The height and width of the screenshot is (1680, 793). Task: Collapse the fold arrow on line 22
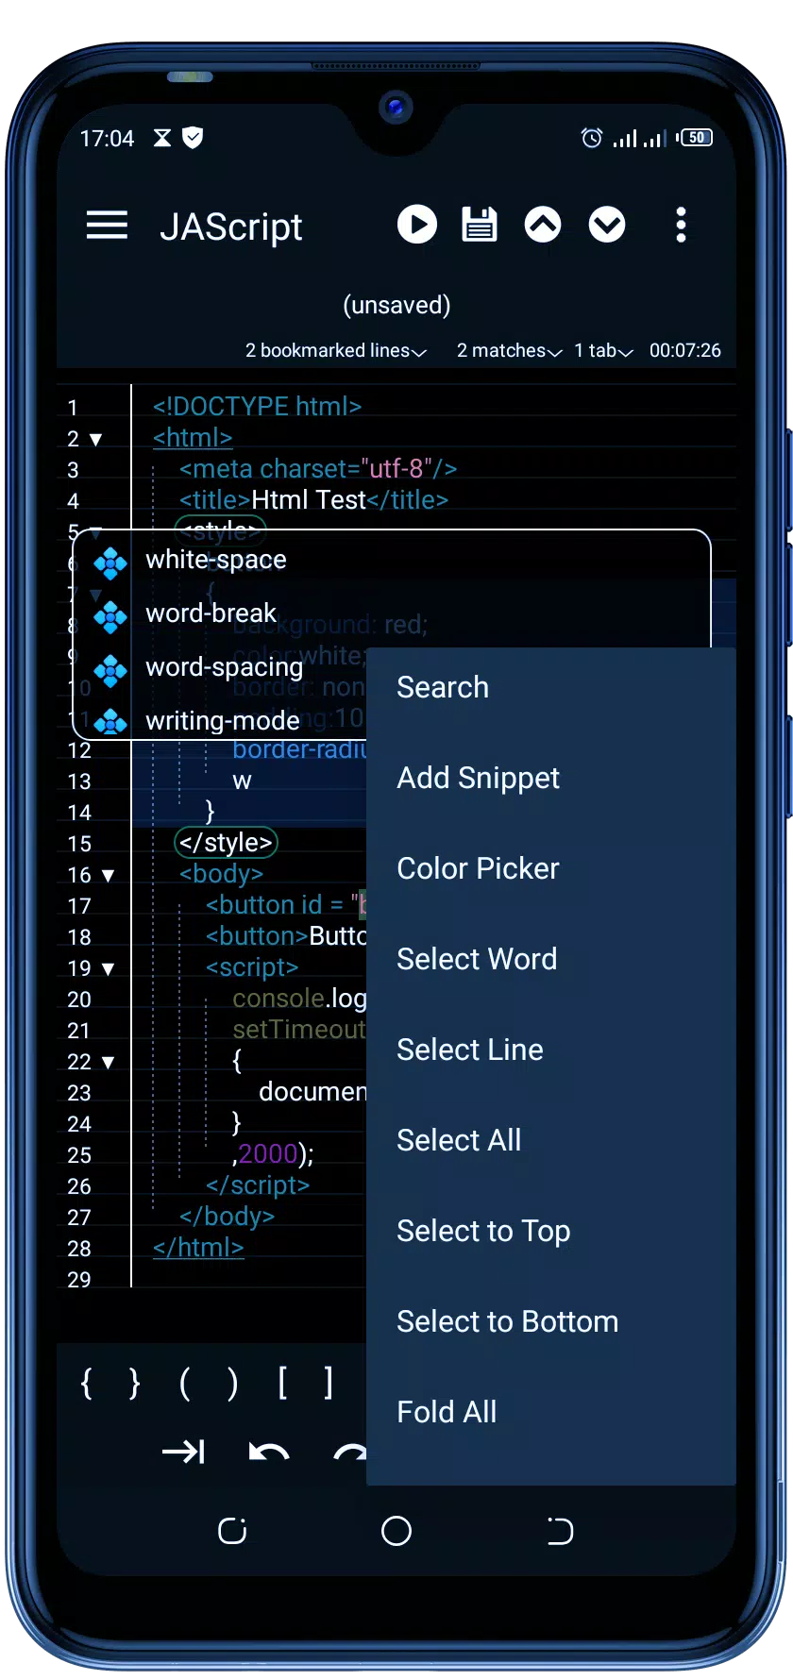coord(108,1063)
